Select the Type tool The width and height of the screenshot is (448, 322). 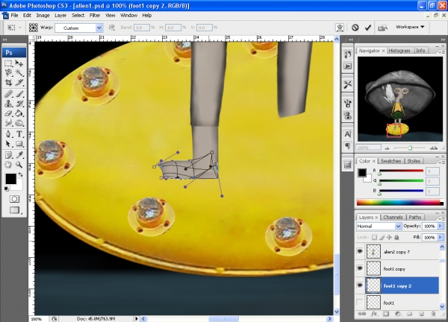point(19,133)
